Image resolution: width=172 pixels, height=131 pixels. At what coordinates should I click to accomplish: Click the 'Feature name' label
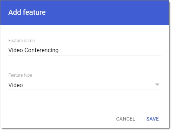22,41
